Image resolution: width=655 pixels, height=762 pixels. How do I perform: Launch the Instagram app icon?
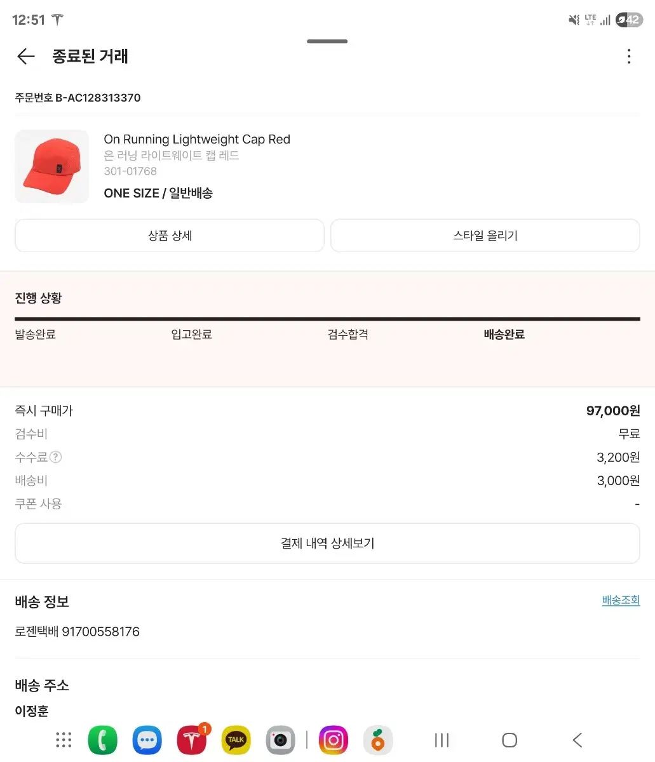(334, 740)
